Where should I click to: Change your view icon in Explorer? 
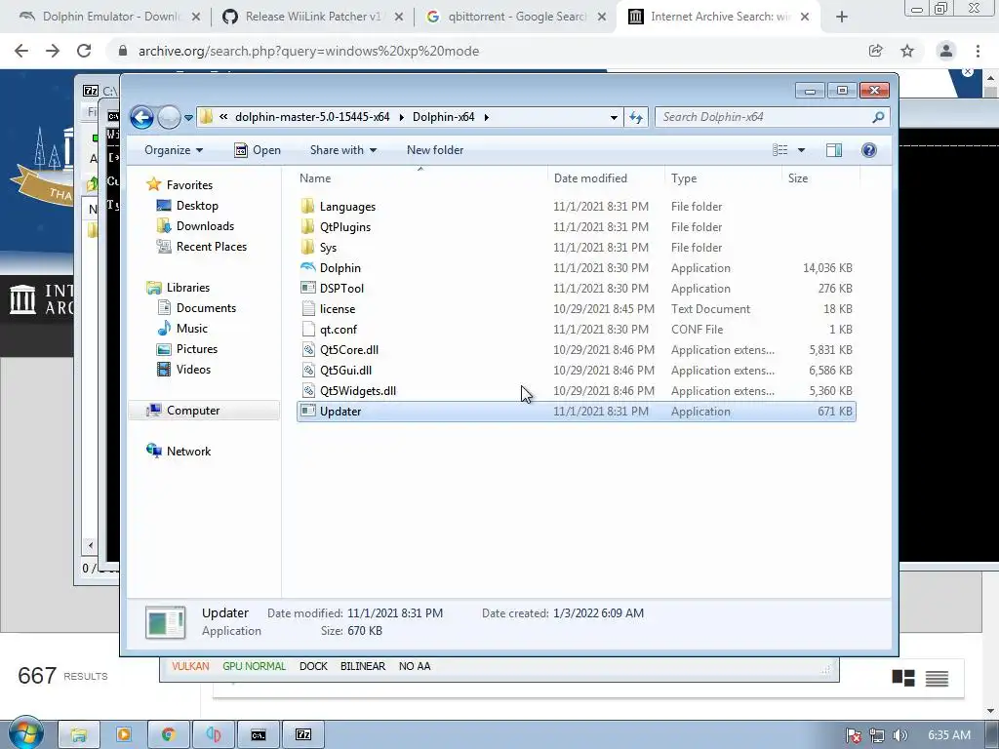[779, 150]
